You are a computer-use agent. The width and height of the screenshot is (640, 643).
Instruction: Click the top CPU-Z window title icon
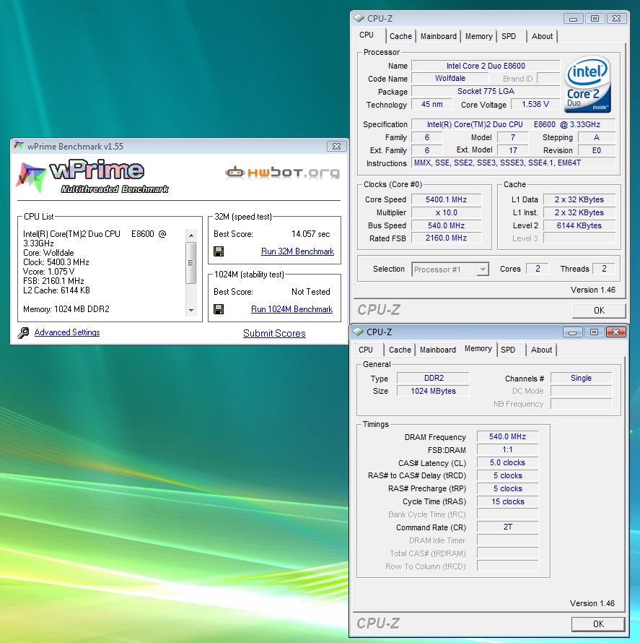coord(359,19)
